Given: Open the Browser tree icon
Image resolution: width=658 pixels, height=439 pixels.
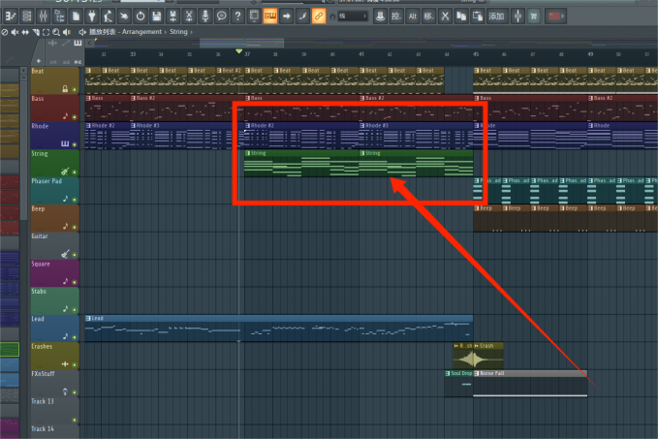Looking at the screenshot, I should [x=59, y=16].
